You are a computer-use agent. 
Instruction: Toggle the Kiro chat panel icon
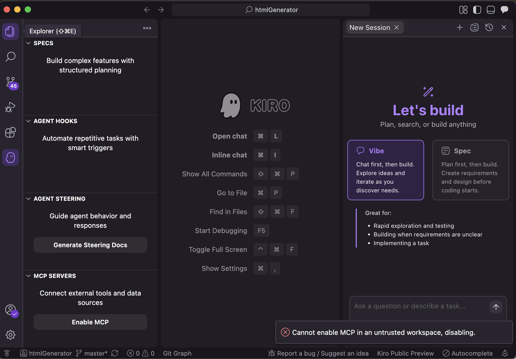(504, 10)
